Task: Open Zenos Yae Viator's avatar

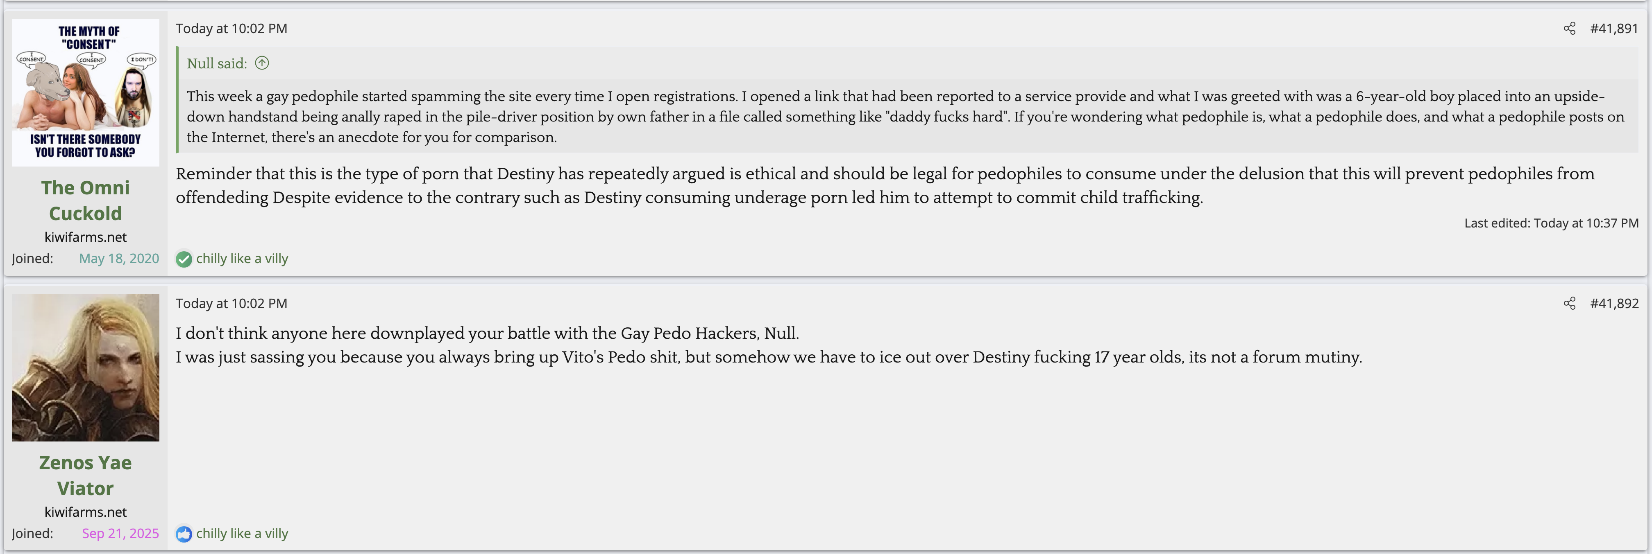Action: point(85,367)
